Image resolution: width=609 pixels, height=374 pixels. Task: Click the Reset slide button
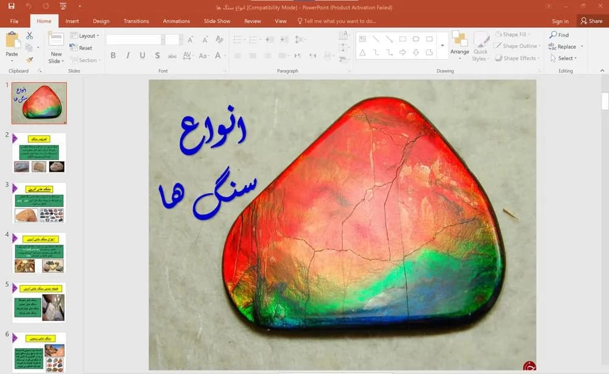click(81, 48)
